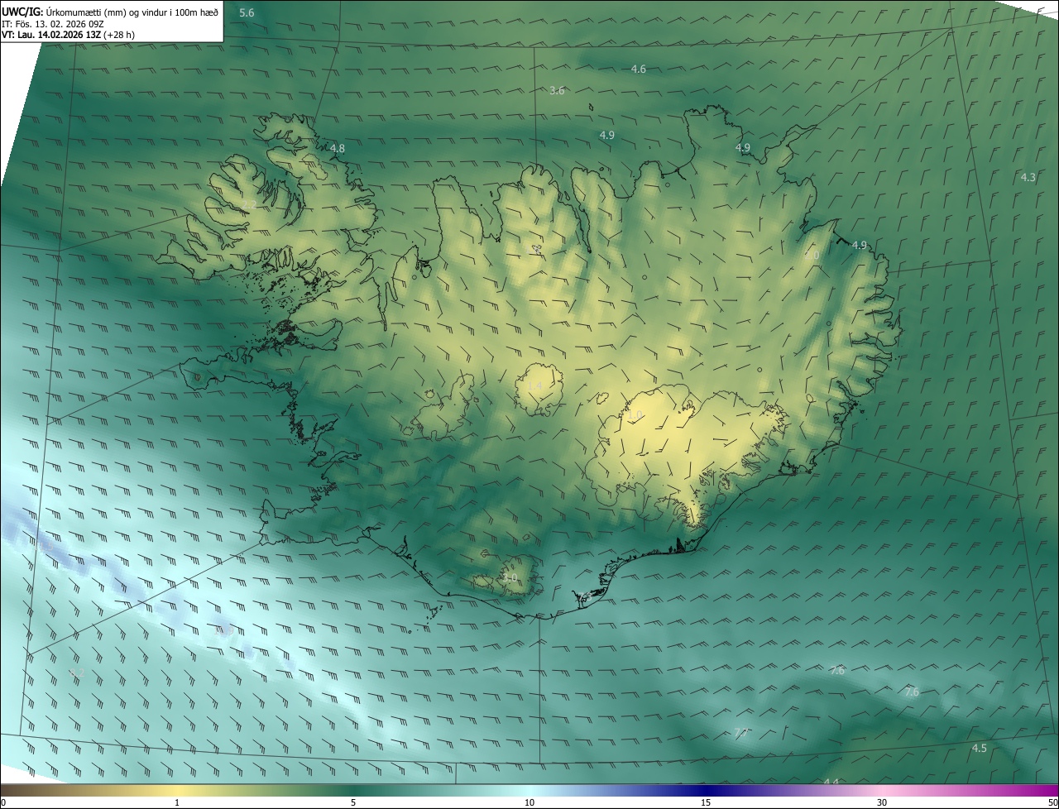This screenshot has width=1059, height=809.
Task: Click the map value label 4.3
Action: tap(1028, 177)
